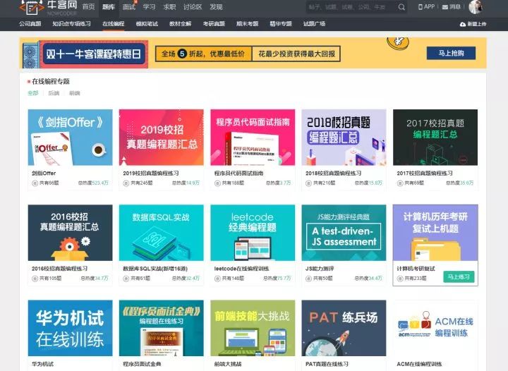Open the PAT练兵场 cover image
The width and height of the screenshot is (508, 371).
(344, 328)
